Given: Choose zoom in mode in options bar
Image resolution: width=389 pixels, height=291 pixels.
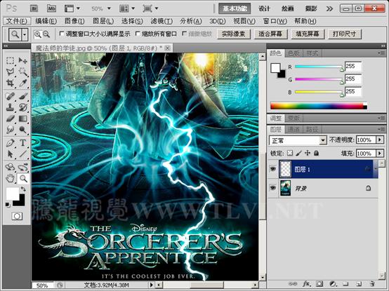Looking at the screenshot, I should pos(38,34).
